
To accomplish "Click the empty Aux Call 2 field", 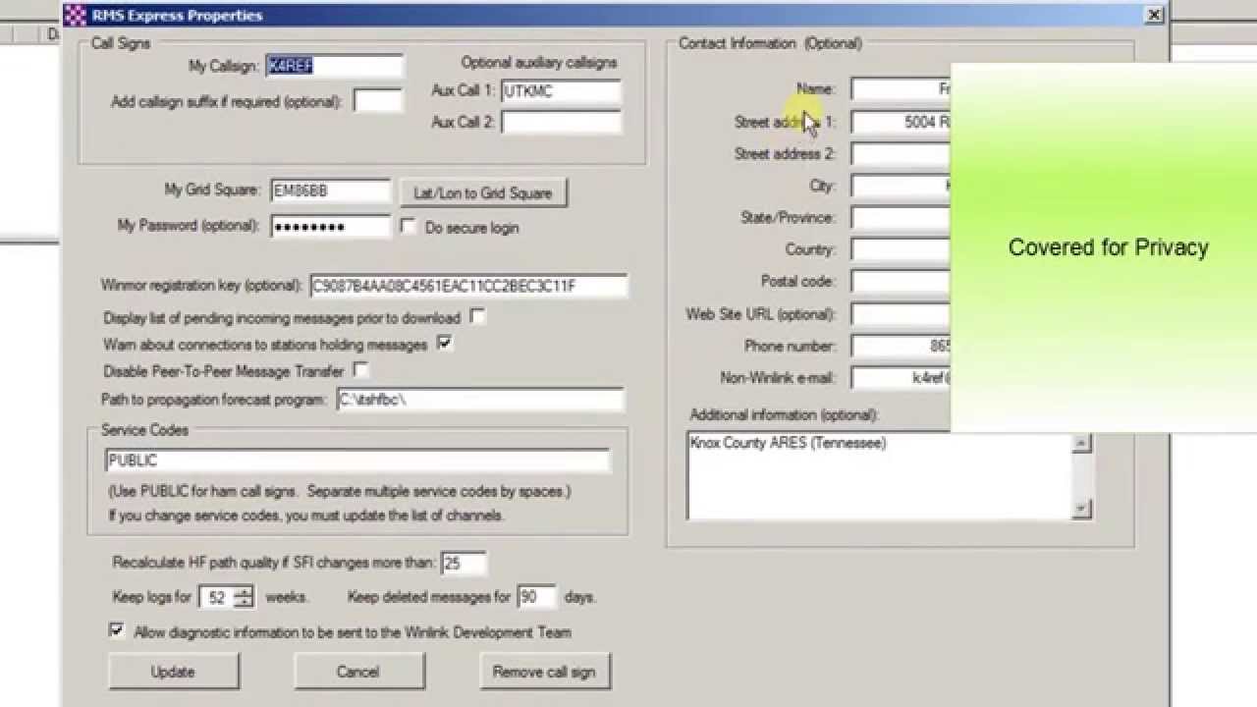I will click(x=561, y=123).
